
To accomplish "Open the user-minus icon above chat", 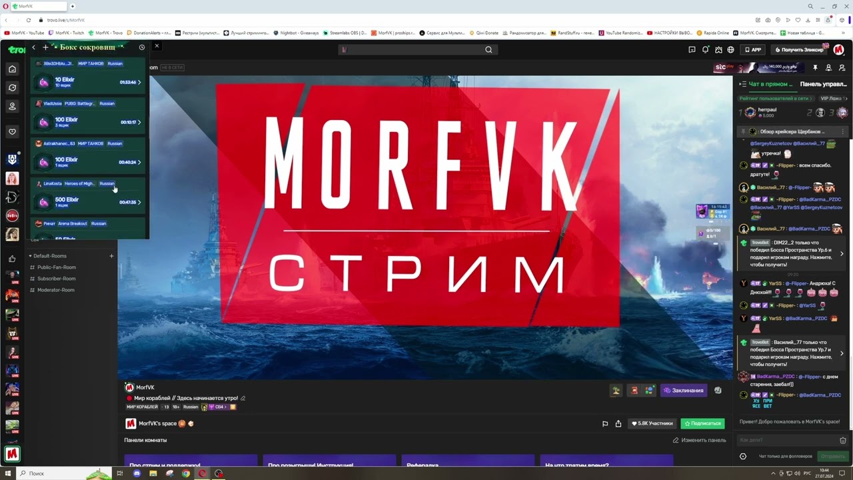I will [x=842, y=68].
